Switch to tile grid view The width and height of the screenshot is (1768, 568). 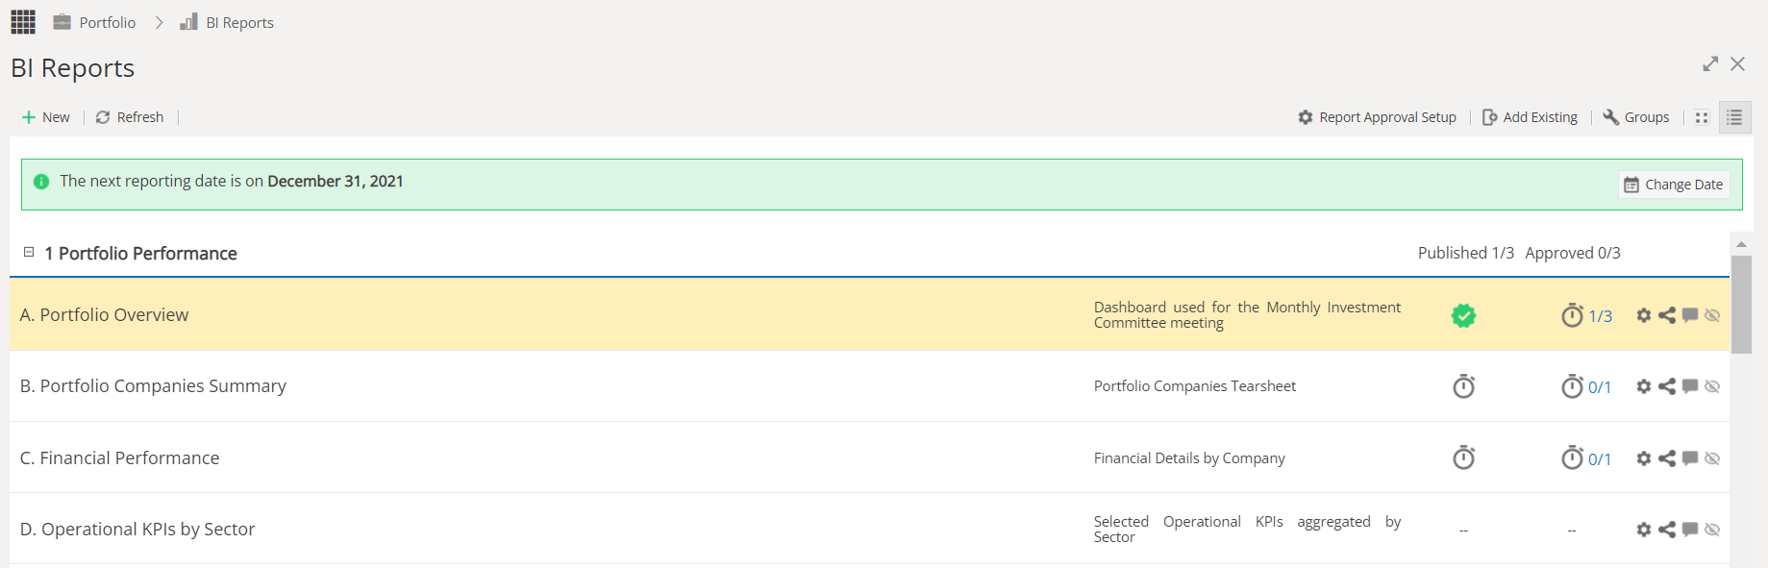[1702, 117]
